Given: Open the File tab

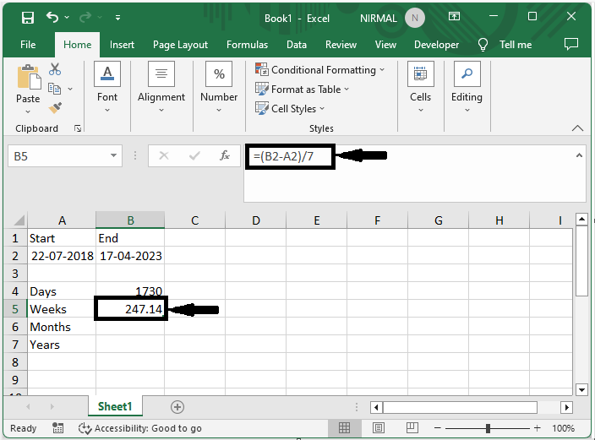Looking at the screenshot, I should pyautogui.click(x=28, y=45).
